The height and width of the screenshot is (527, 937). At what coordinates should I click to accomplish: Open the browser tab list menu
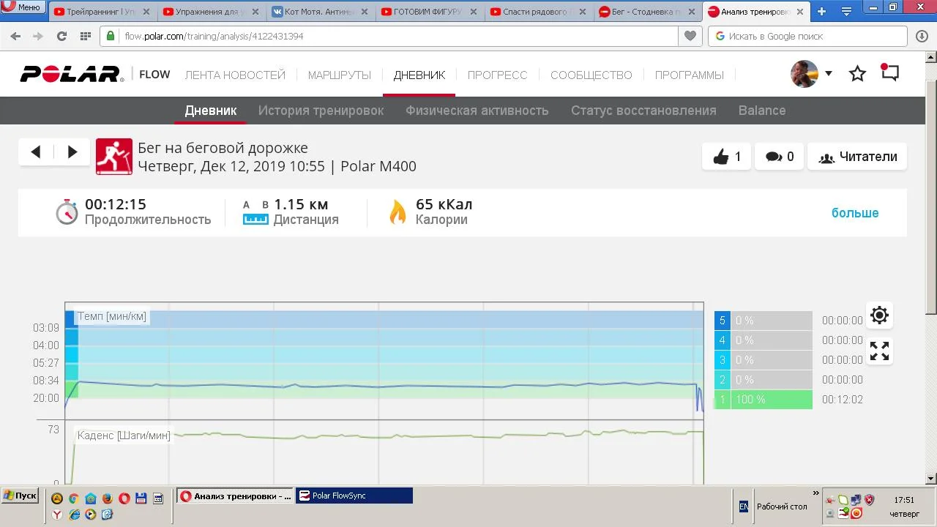(847, 11)
